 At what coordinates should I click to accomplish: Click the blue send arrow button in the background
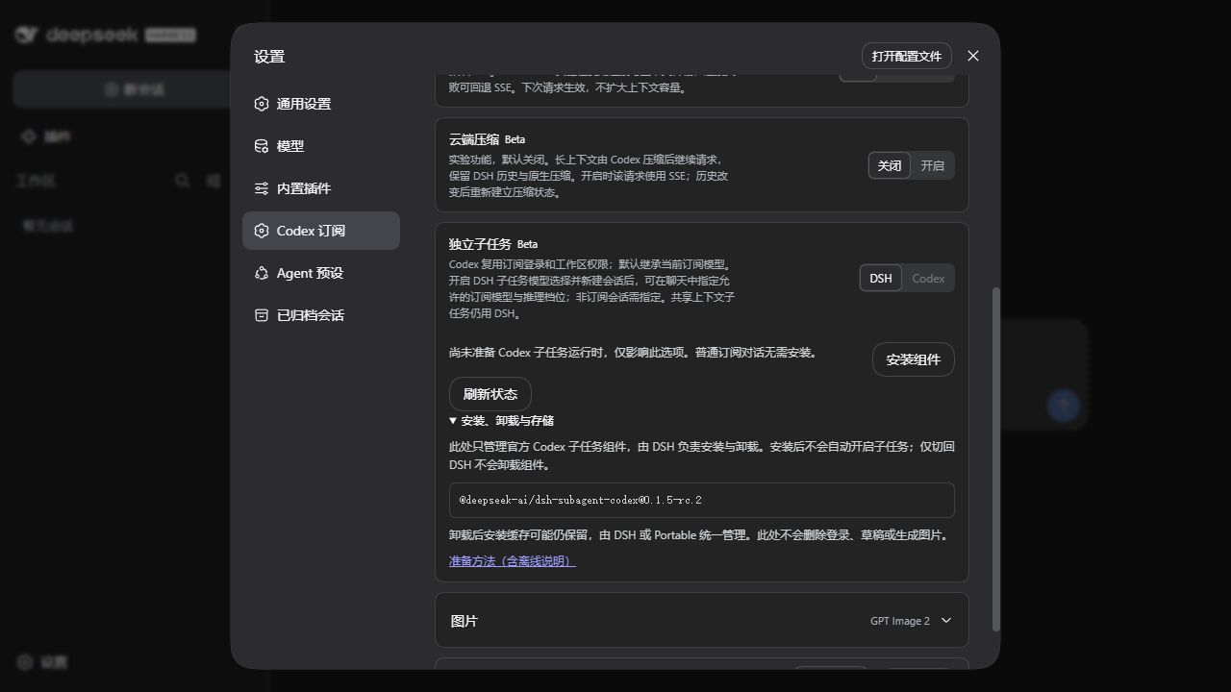coord(1064,406)
